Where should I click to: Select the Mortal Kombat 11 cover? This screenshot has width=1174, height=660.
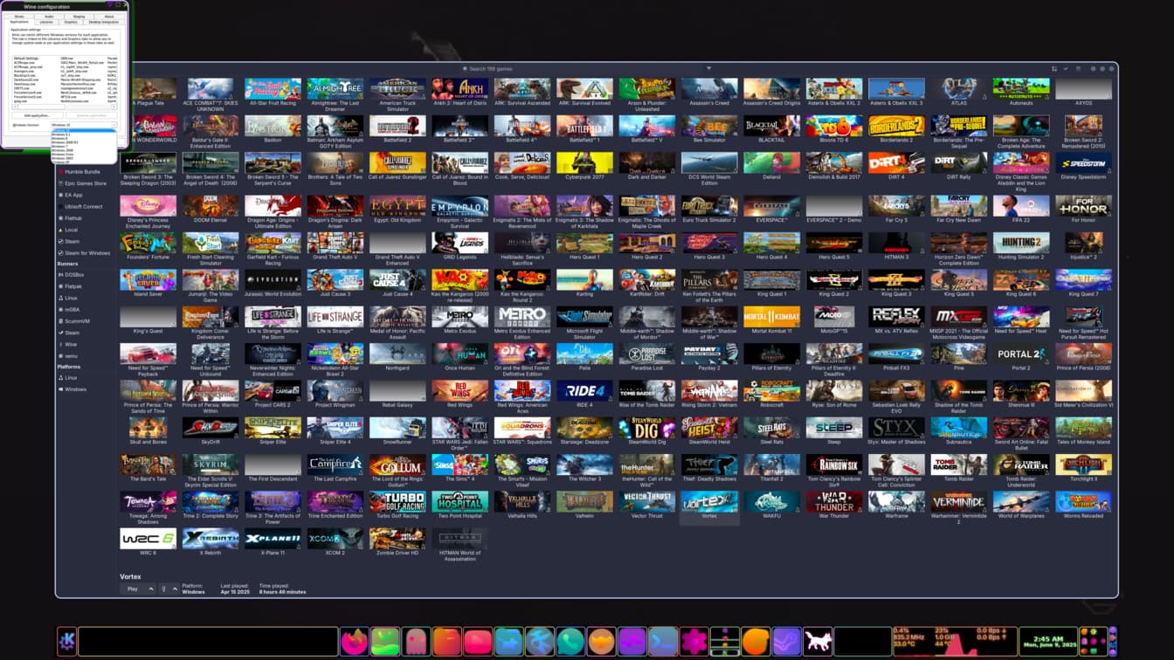coord(771,316)
